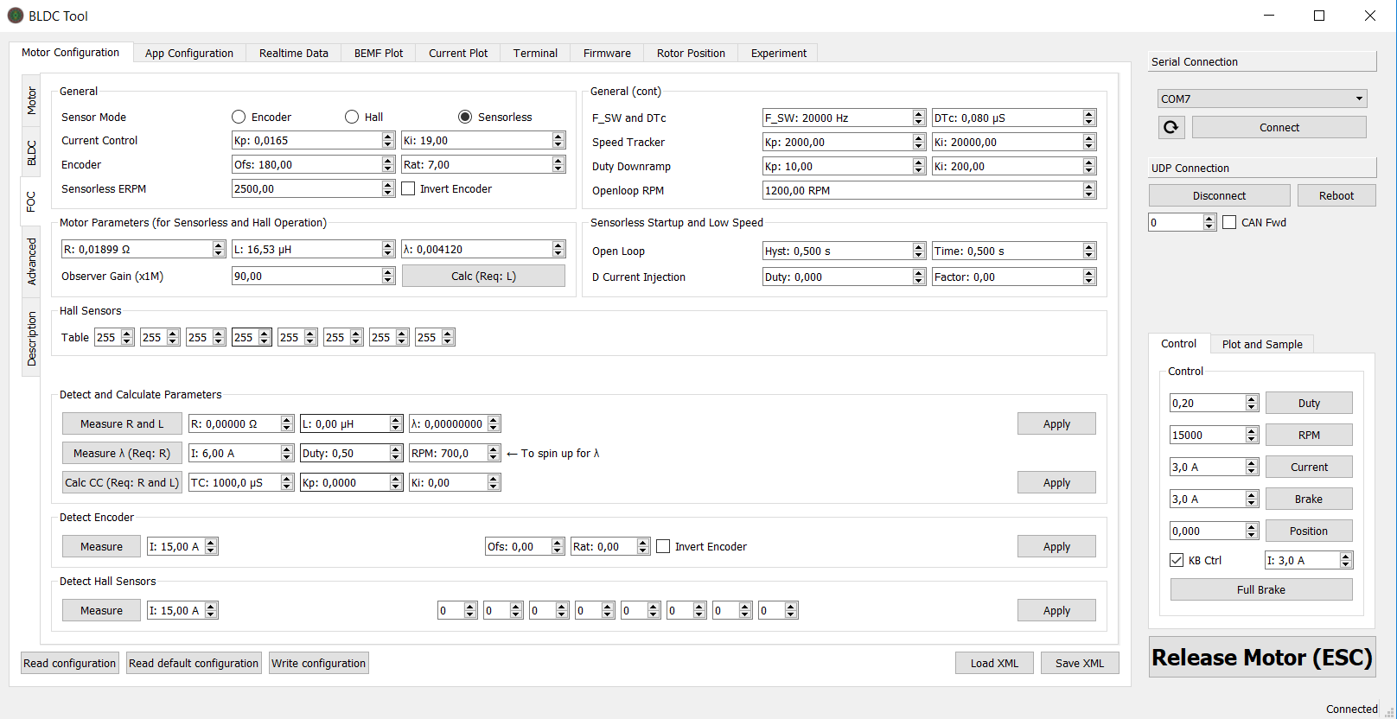Click the Calc (Req: L) button
Image resolution: width=1397 pixels, height=719 pixels.
click(483, 276)
